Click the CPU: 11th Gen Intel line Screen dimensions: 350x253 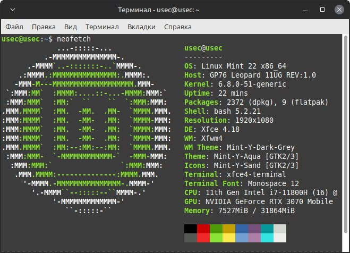pyautogui.click(x=261, y=192)
